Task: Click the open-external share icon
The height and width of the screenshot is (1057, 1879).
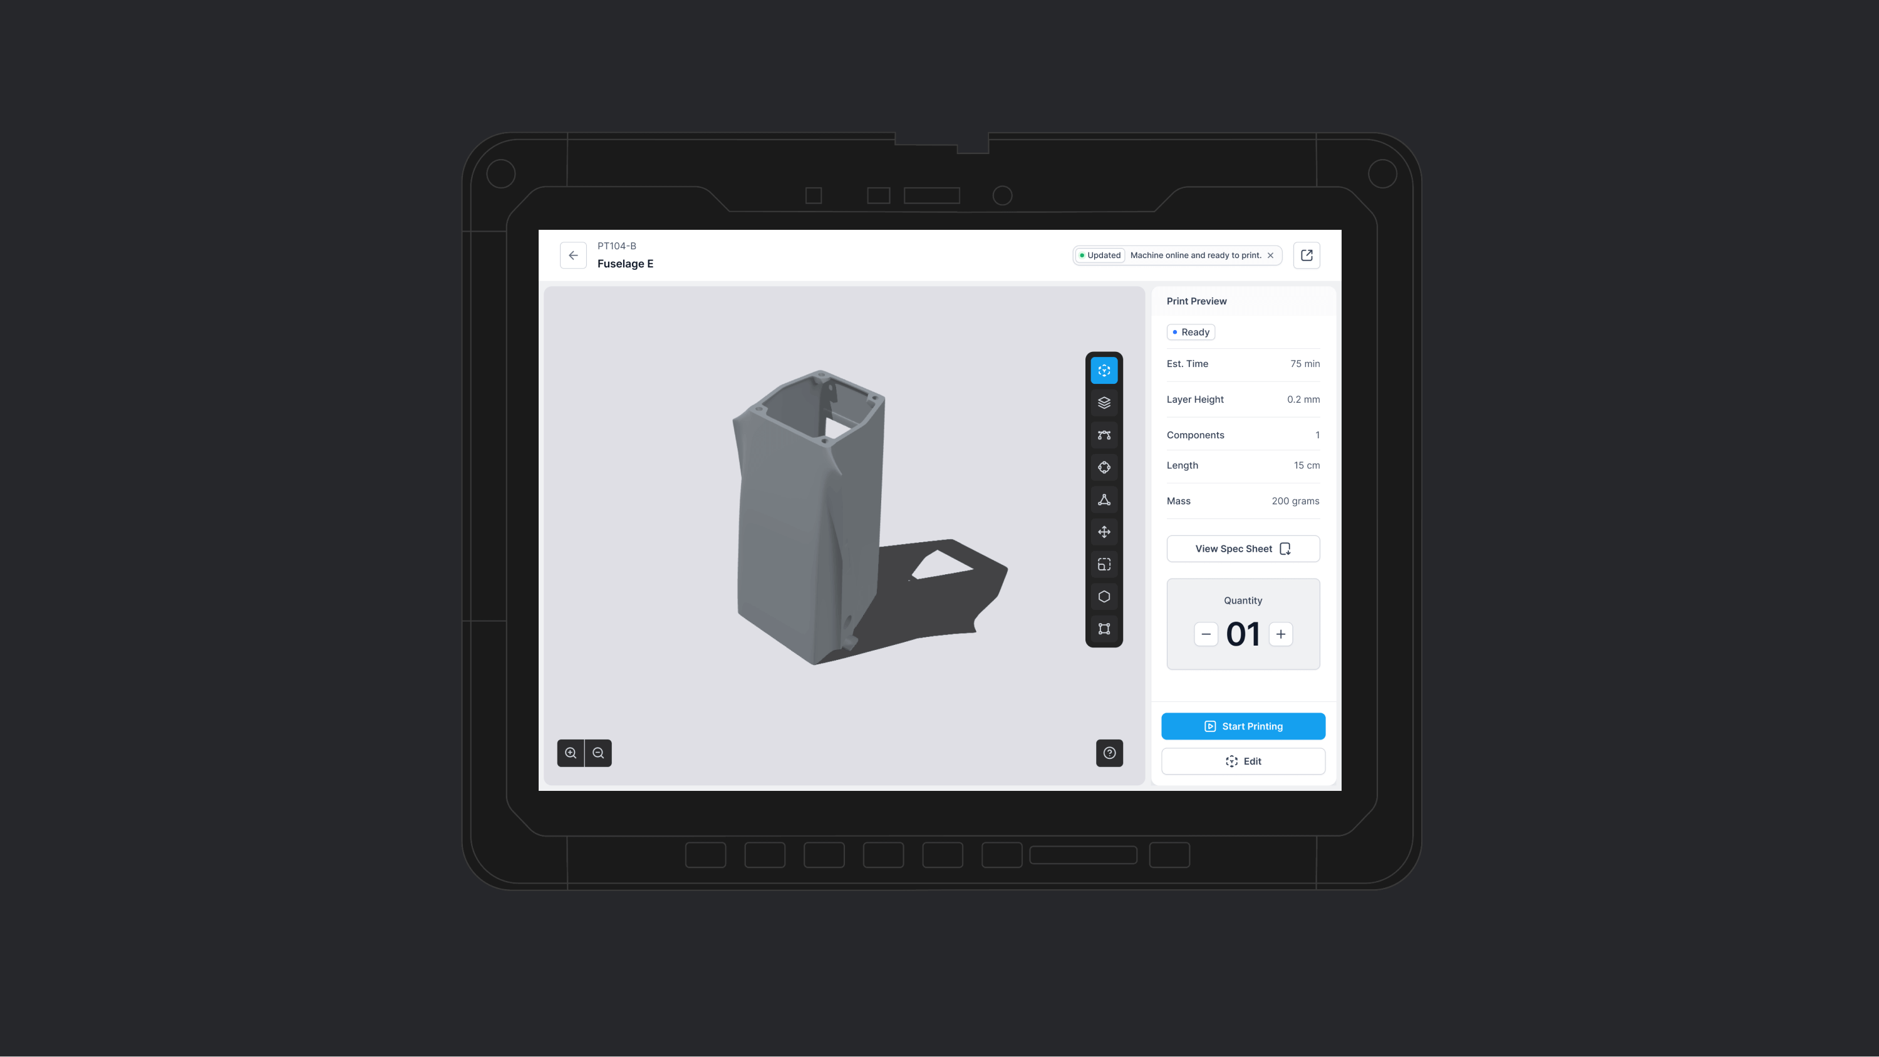Action: point(1307,255)
